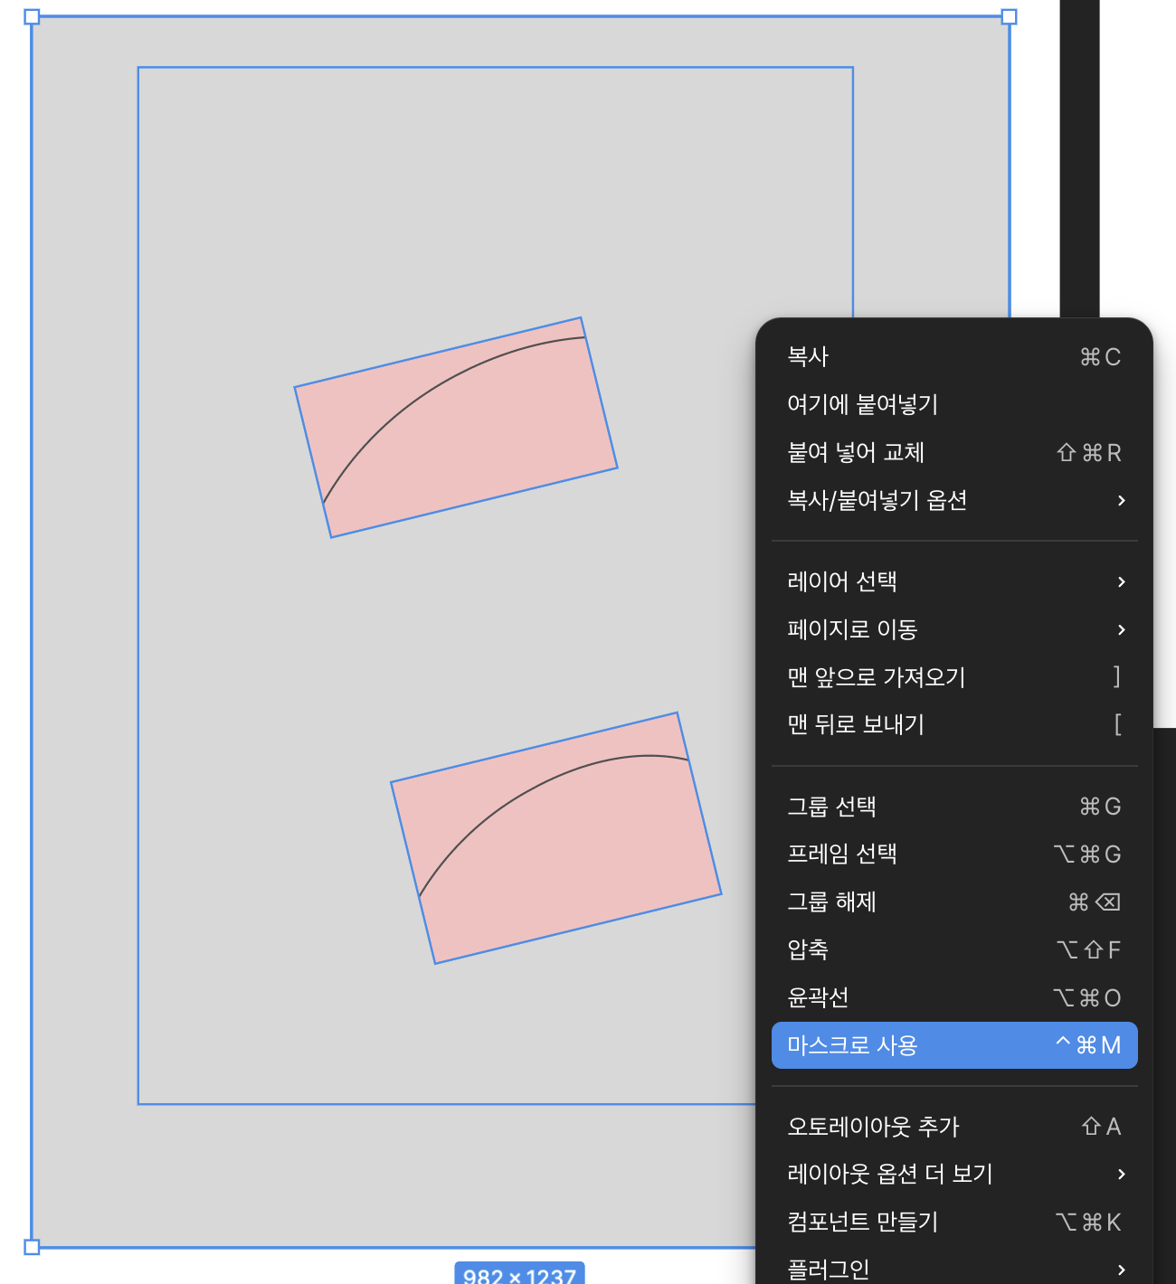The image size is (1176, 1284).
Task: Click 그룹 선택 menu item
Action: click(x=954, y=806)
